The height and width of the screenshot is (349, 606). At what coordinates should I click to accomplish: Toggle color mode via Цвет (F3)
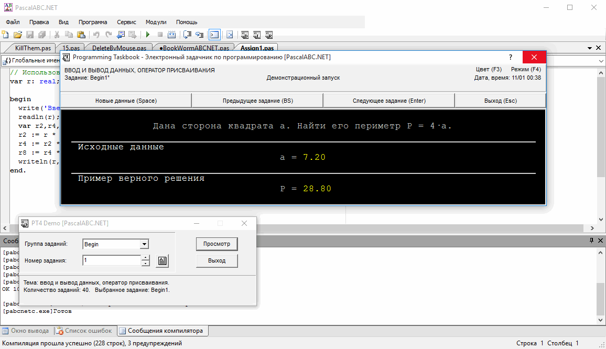tap(488, 69)
